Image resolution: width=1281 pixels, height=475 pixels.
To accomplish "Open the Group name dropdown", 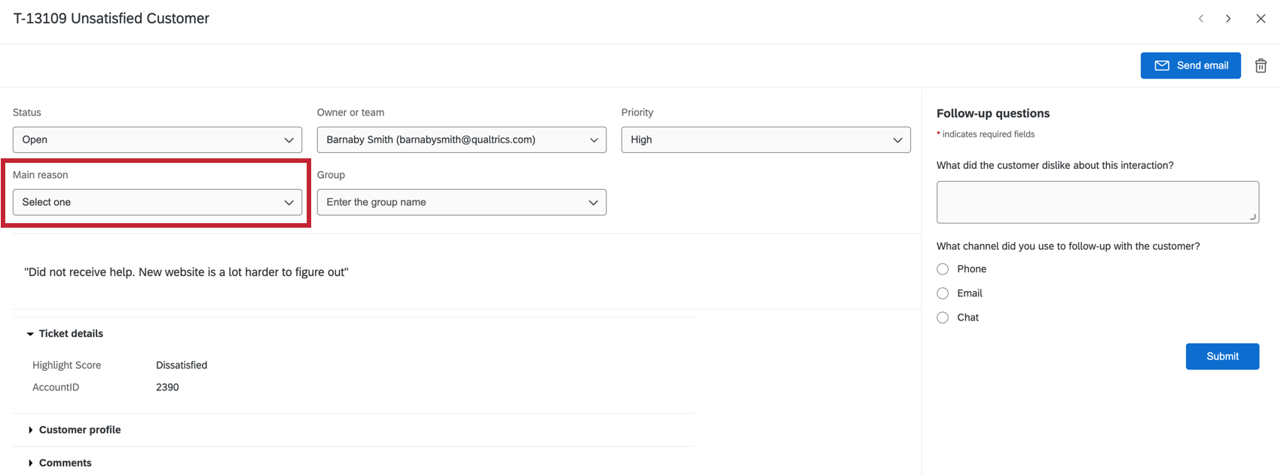I will pyautogui.click(x=461, y=202).
